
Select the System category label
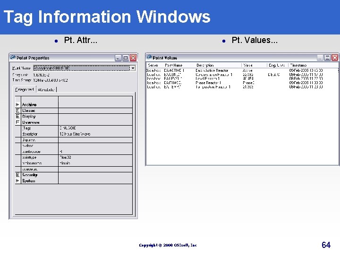pyautogui.click(x=29, y=180)
